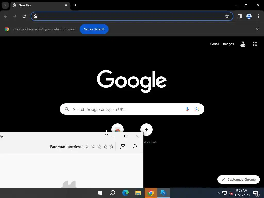
Task: Switch to Chrome taskbar icon
Action: click(x=151, y=193)
